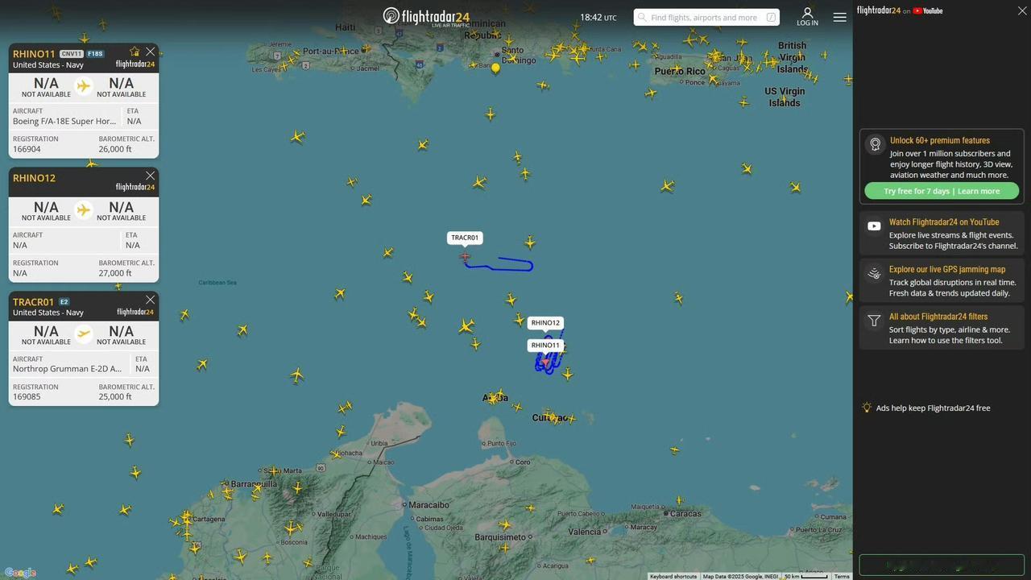Click Ads help keep Flightradar24 free text
The image size is (1031, 580).
pyautogui.click(x=934, y=408)
